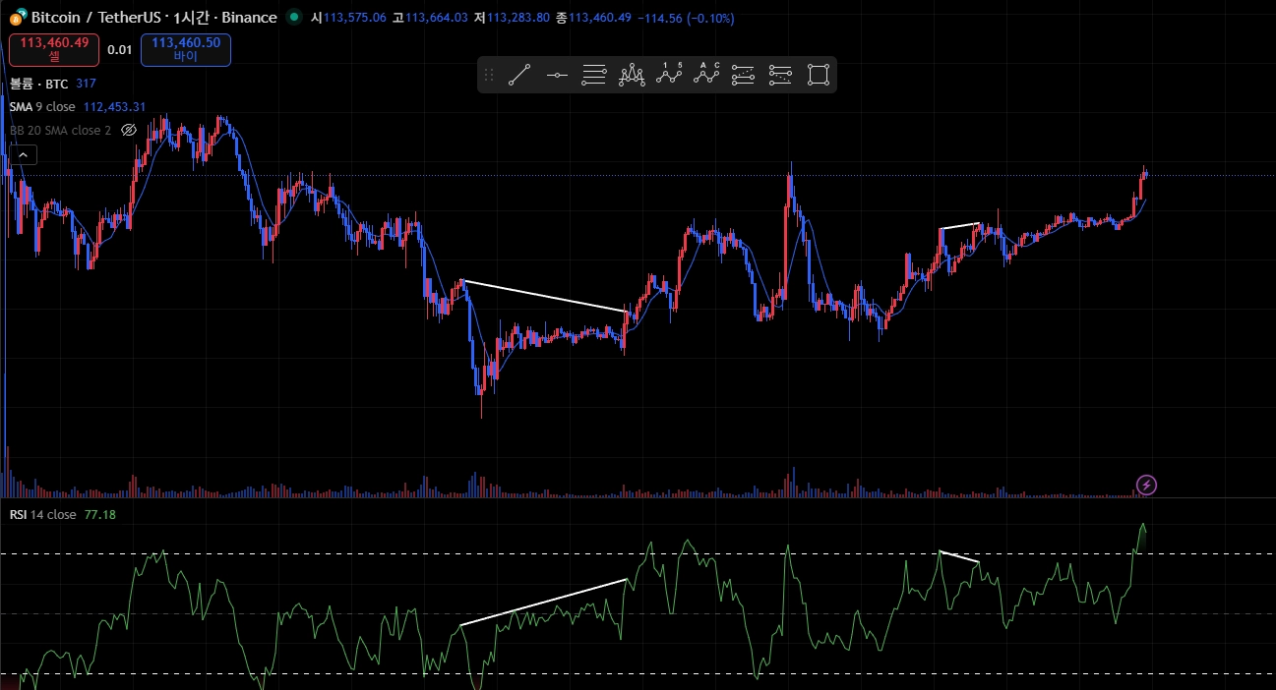Show the hidden BB 20 SMA indicator
Viewport: 1276px width, 690px height.
point(129,130)
